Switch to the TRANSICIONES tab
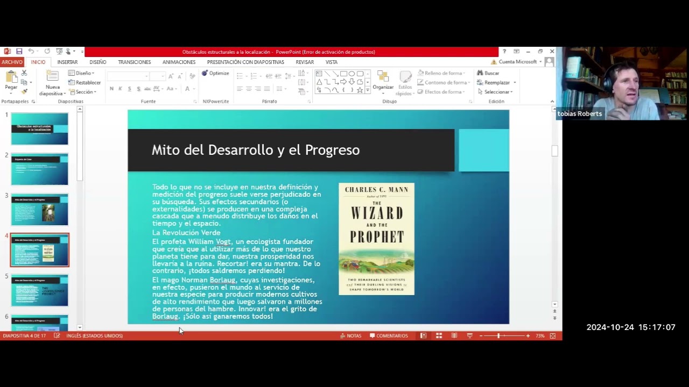The height and width of the screenshot is (387, 689). point(134,62)
